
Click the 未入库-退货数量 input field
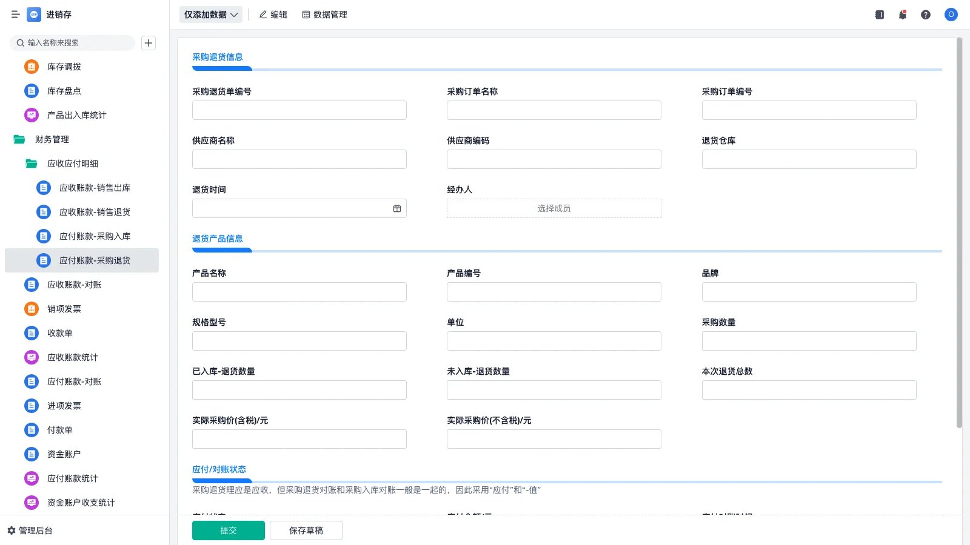[554, 390]
